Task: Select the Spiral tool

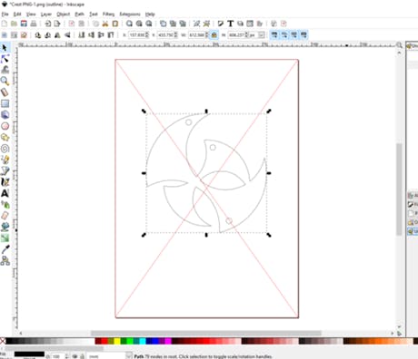Action: pos(5,149)
